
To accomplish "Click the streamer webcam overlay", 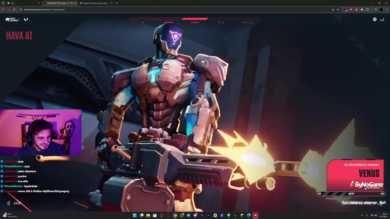I will pos(41,133).
